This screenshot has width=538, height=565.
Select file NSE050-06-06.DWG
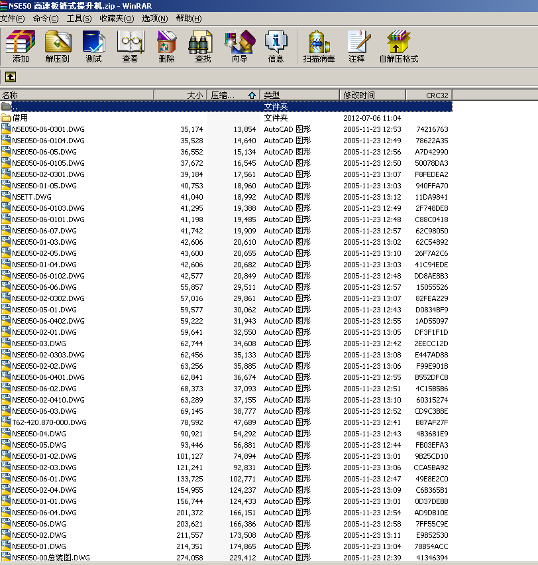(x=44, y=287)
